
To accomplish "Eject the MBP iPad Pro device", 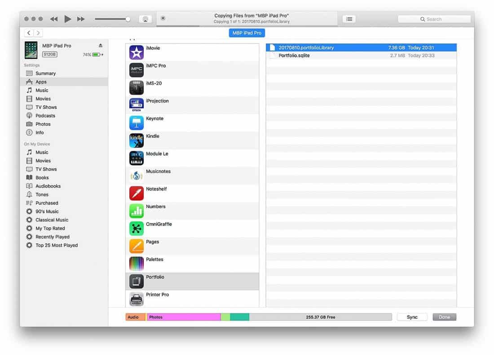I will 101,46.
